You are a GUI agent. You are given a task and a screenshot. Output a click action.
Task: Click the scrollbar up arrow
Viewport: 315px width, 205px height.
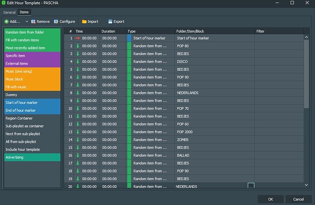(x=306, y=37)
